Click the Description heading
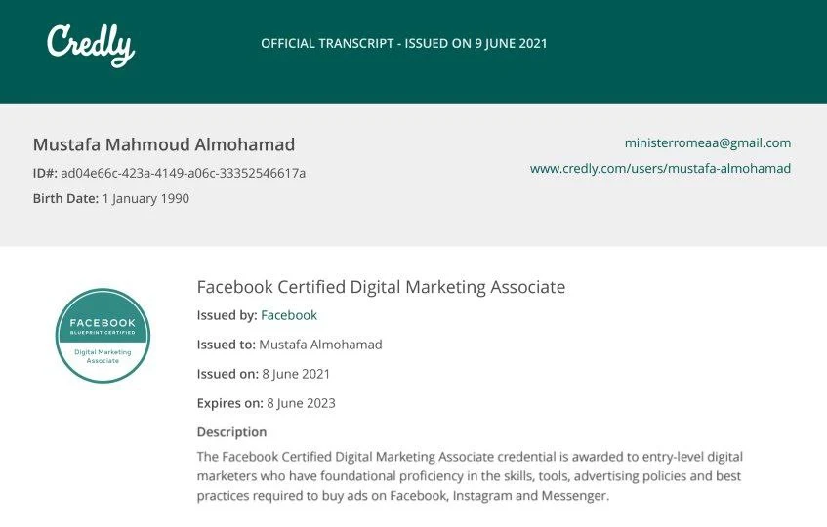Screen dimensions: 827x527 [231, 432]
